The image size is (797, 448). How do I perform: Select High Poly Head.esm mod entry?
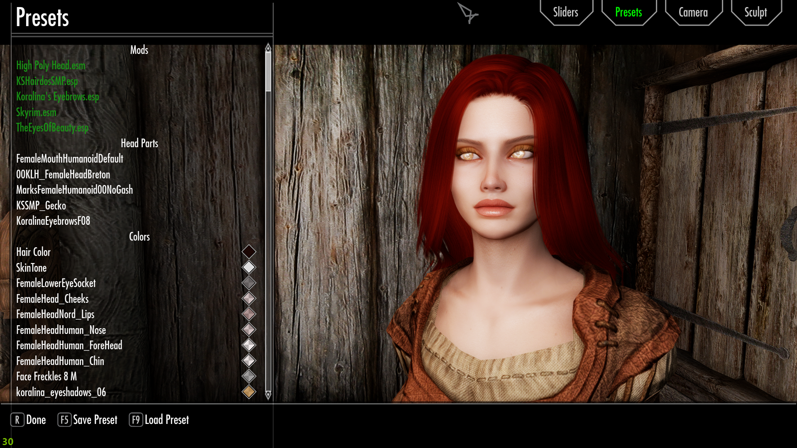click(51, 66)
